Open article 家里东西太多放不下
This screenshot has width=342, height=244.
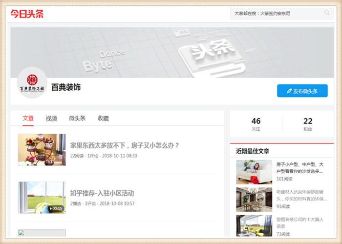(125, 145)
